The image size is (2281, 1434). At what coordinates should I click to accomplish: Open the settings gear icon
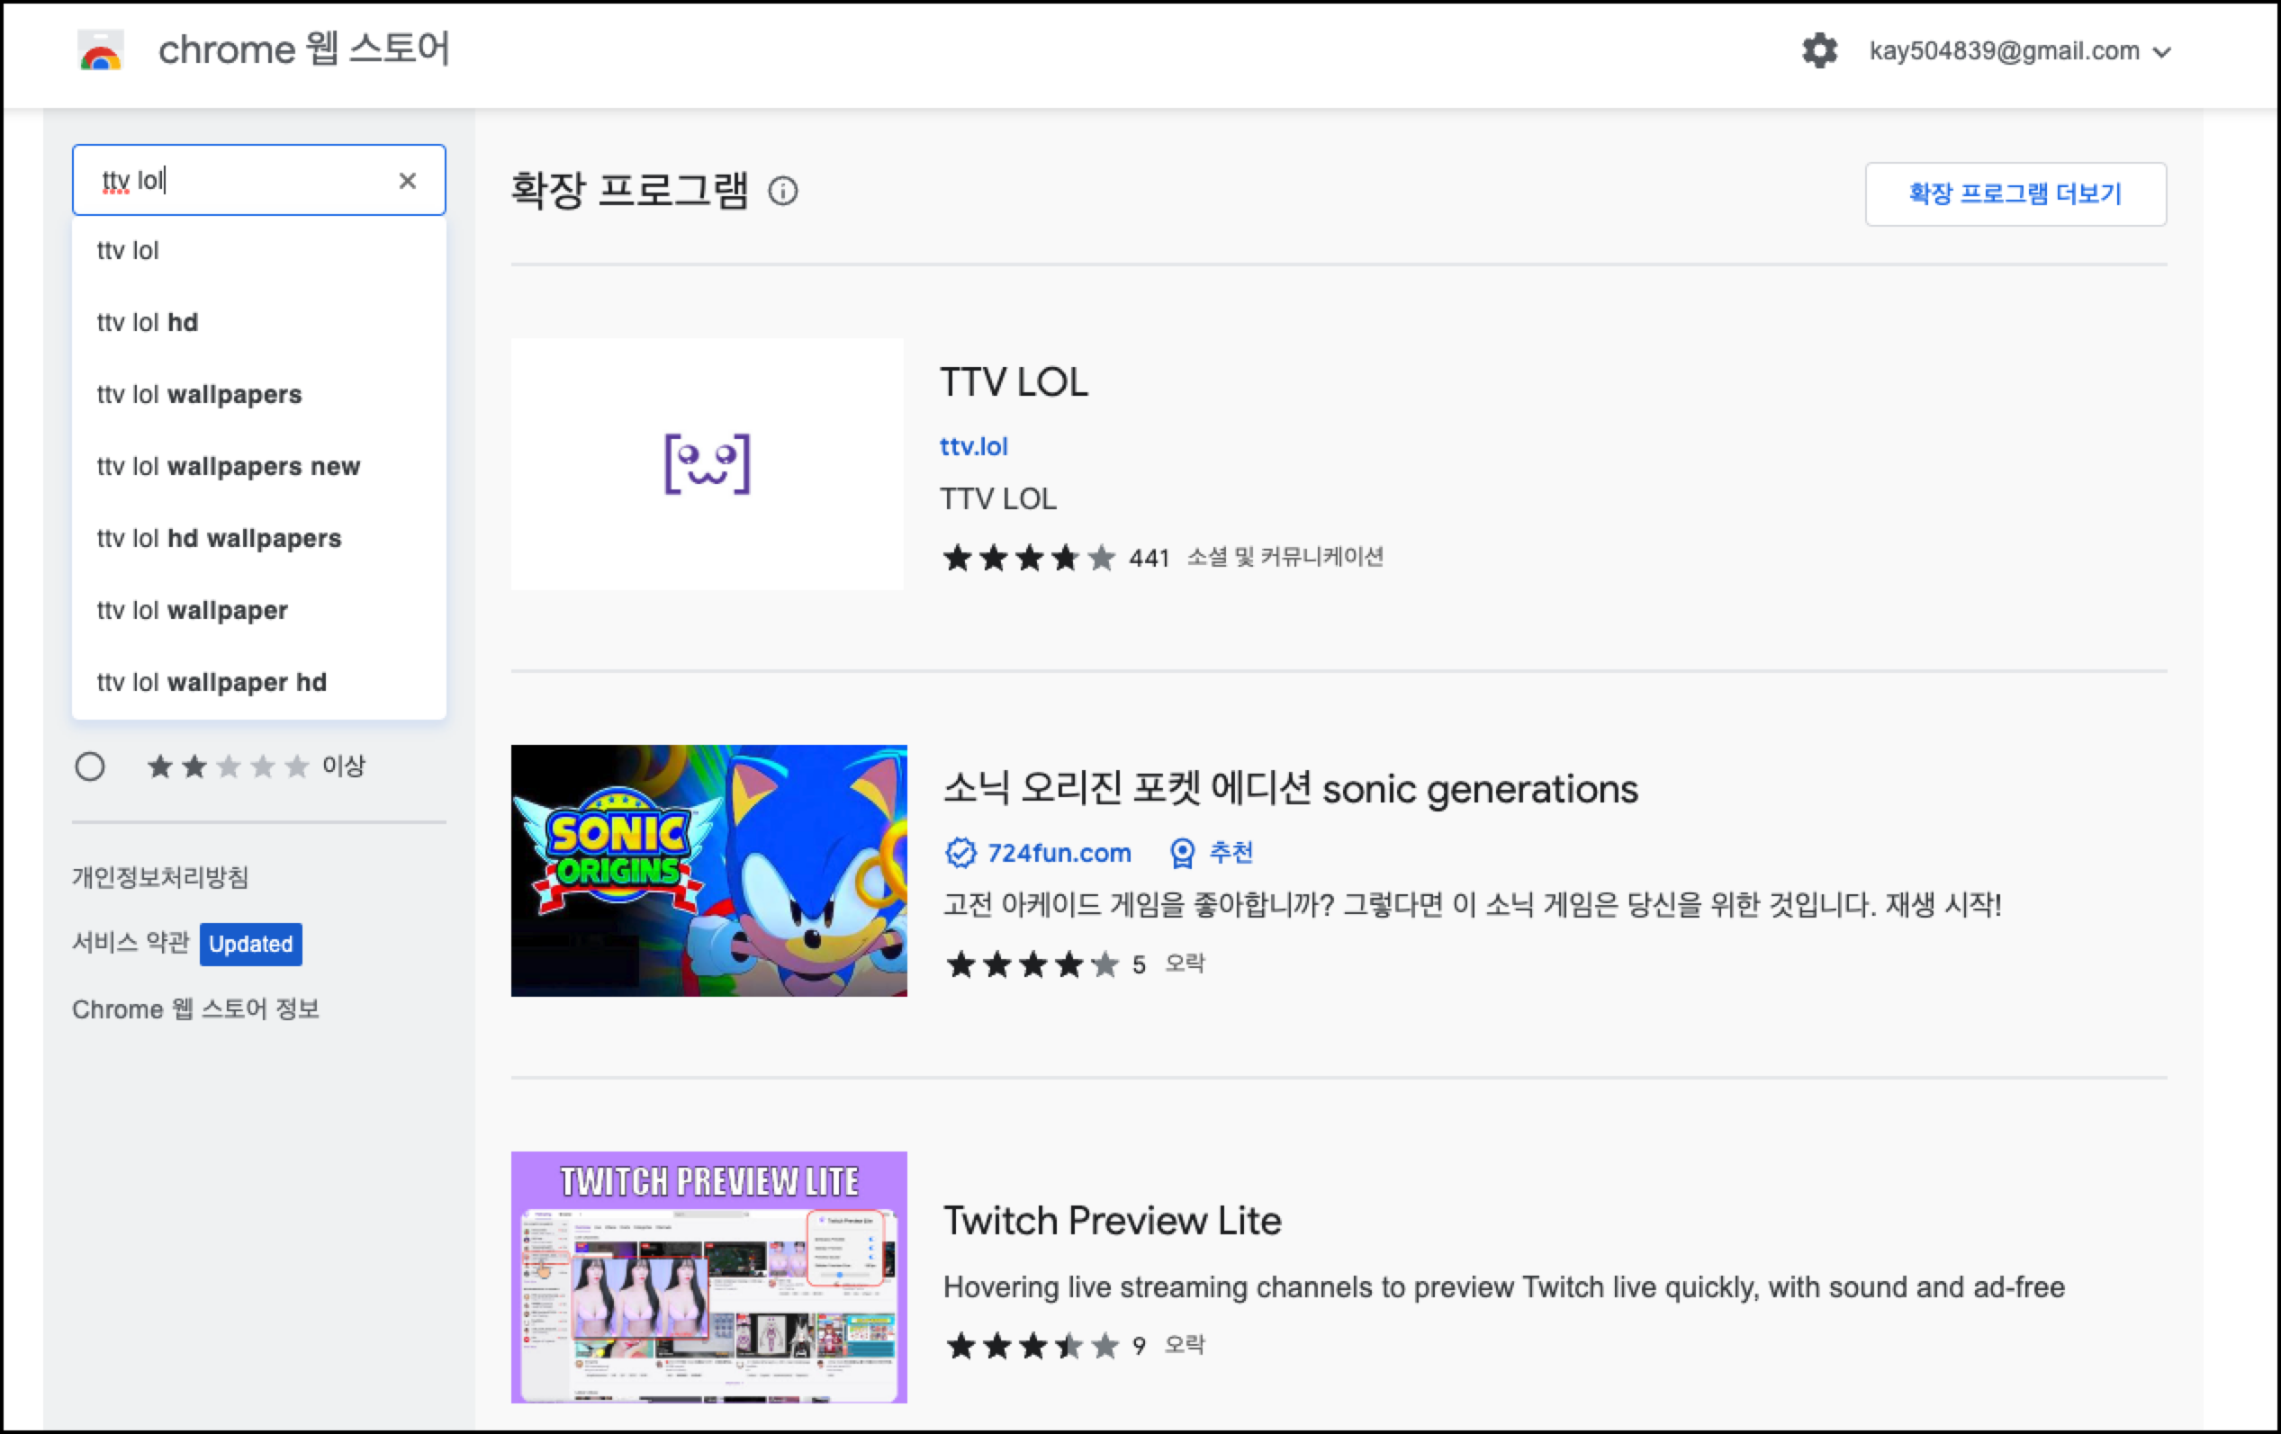[x=1818, y=50]
